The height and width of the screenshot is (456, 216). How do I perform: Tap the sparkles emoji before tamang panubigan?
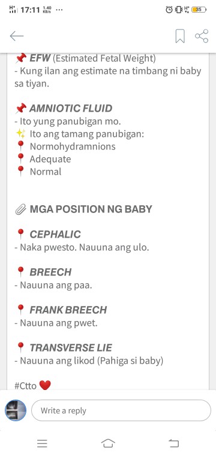click(x=20, y=134)
